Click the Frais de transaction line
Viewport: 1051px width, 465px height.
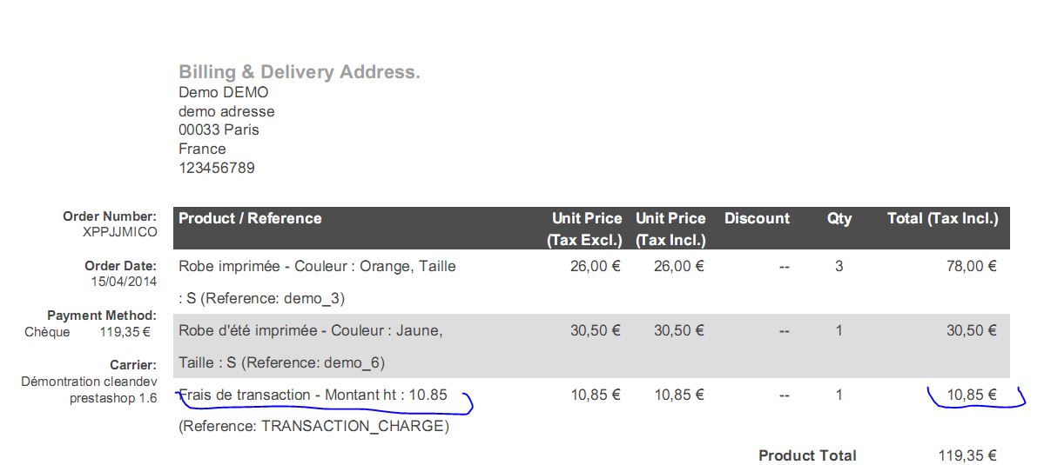click(x=313, y=395)
